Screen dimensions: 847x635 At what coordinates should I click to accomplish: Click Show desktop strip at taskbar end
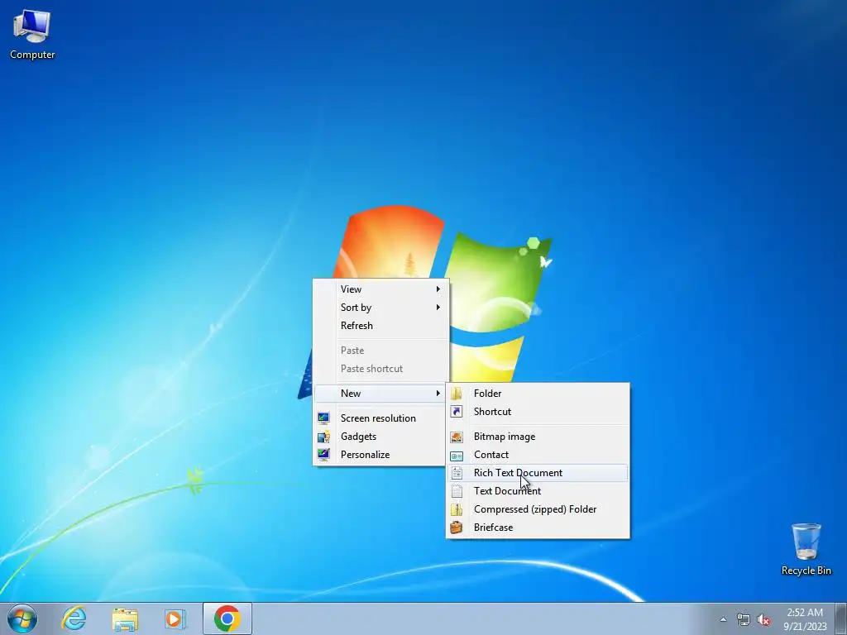pos(842,618)
